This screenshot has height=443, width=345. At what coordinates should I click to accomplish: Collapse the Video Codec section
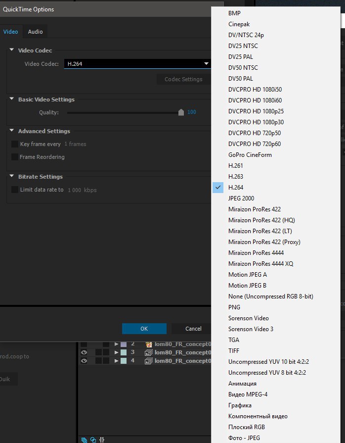[11, 49]
